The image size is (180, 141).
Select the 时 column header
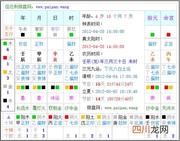71,18
